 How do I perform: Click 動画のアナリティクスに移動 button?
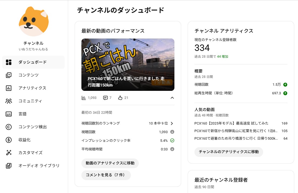coord(110,163)
